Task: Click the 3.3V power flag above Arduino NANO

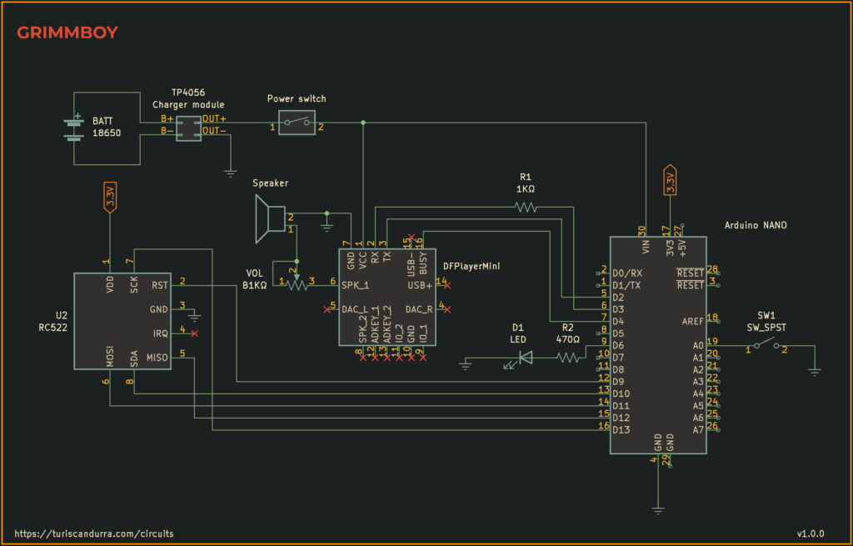Action: (x=671, y=179)
